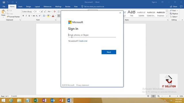Apply the Emphasis style
184x103 pixels.
[161, 13]
